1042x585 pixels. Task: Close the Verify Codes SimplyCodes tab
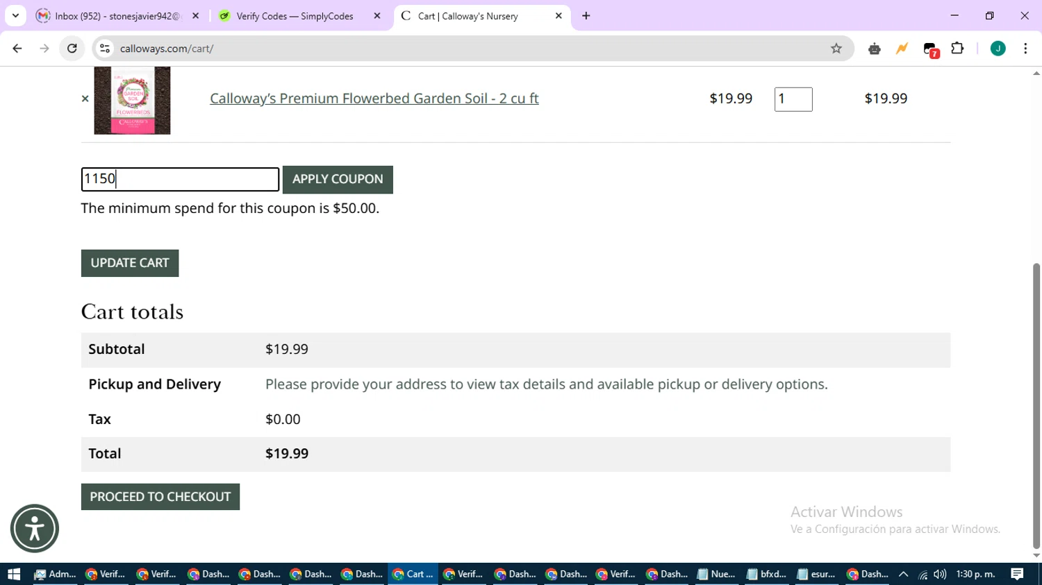377,16
